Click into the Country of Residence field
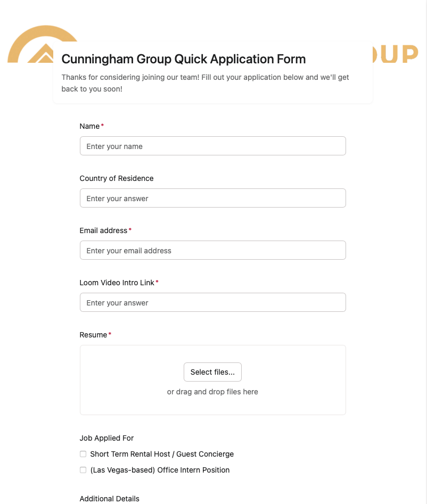Viewport: 427px width, 504px height. (212, 199)
